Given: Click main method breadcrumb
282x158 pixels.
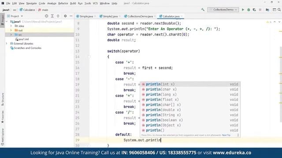Looking at the screenshot, I should (43, 10).
